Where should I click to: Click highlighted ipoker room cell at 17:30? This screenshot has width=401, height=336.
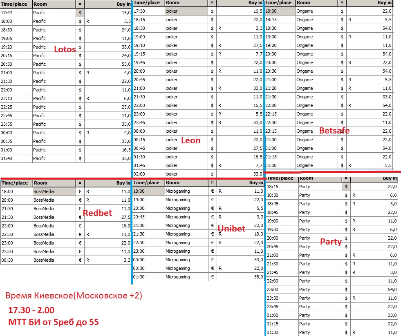tap(186, 11)
